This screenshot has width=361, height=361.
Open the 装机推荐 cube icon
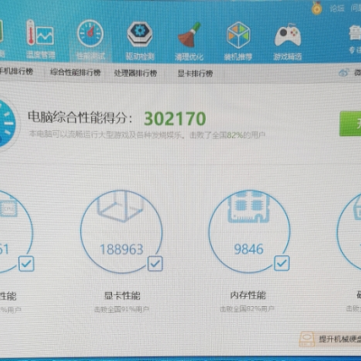coord(238,41)
